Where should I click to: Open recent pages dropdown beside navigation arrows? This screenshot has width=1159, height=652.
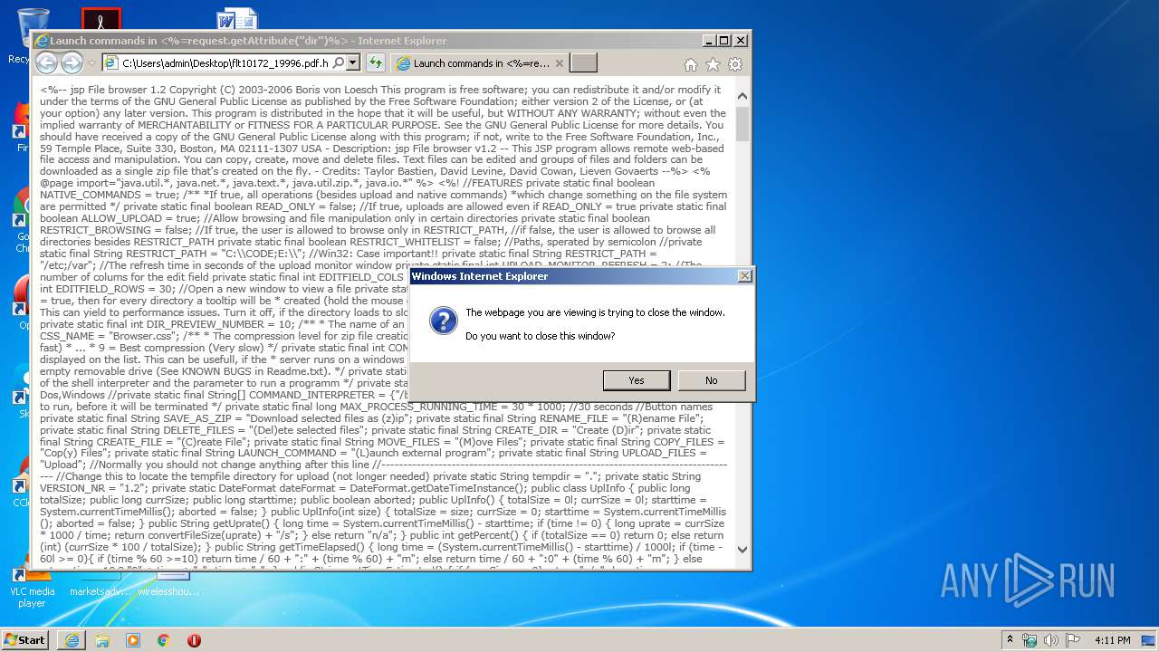point(91,63)
